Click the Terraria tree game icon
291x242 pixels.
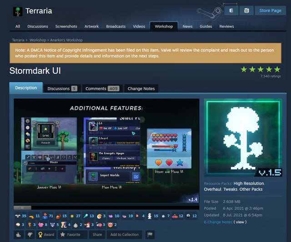point(18,11)
